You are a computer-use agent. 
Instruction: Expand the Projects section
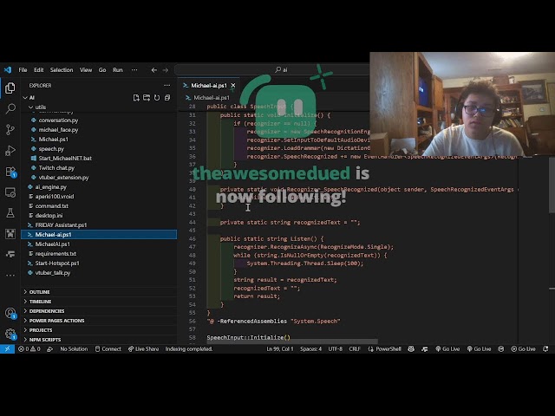pos(99,330)
